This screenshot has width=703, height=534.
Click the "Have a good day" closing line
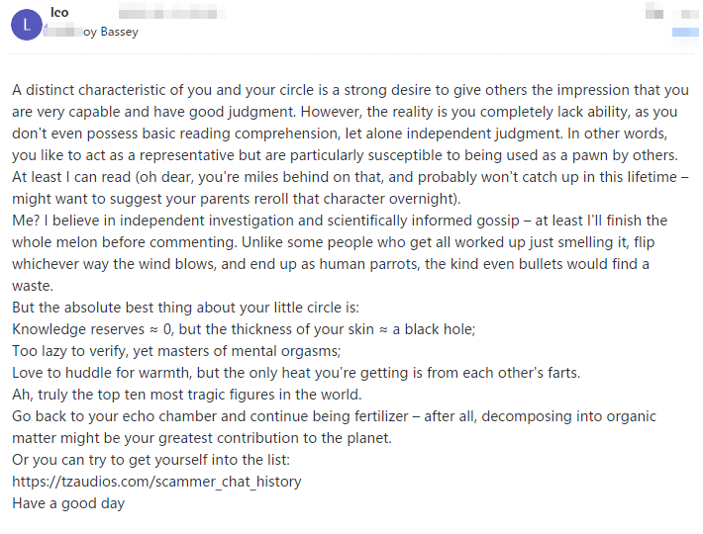click(68, 503)
